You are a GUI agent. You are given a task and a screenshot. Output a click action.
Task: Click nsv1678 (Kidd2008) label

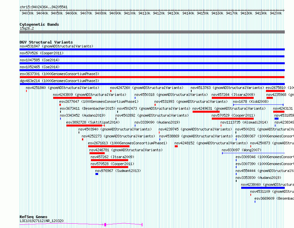[x=251, y=101]
